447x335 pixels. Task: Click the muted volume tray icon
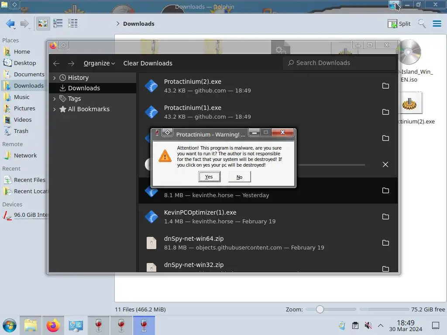[x=368, y=325]
